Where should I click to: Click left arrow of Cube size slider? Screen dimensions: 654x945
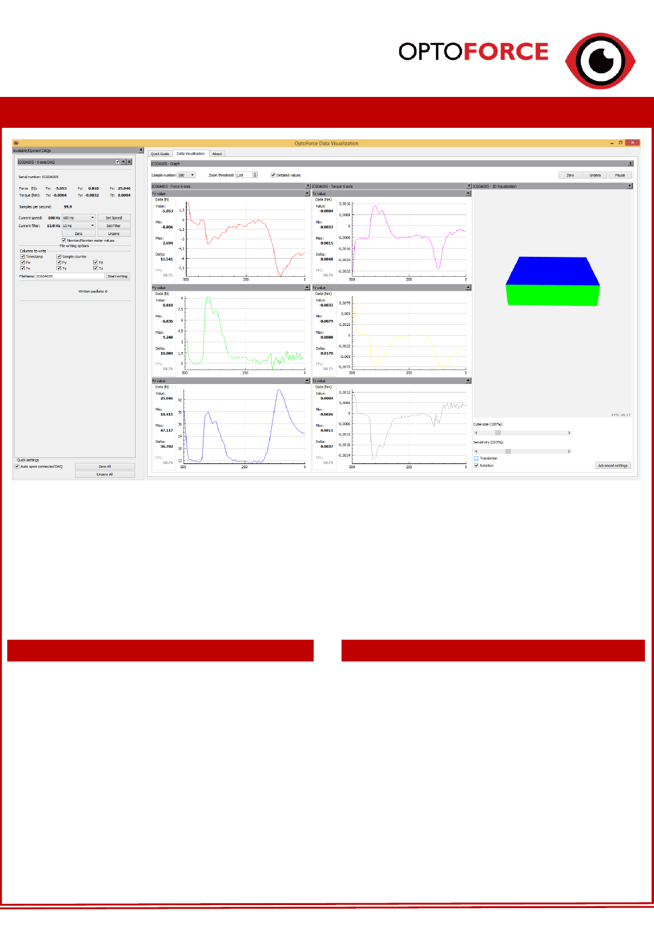pos(477,433)
